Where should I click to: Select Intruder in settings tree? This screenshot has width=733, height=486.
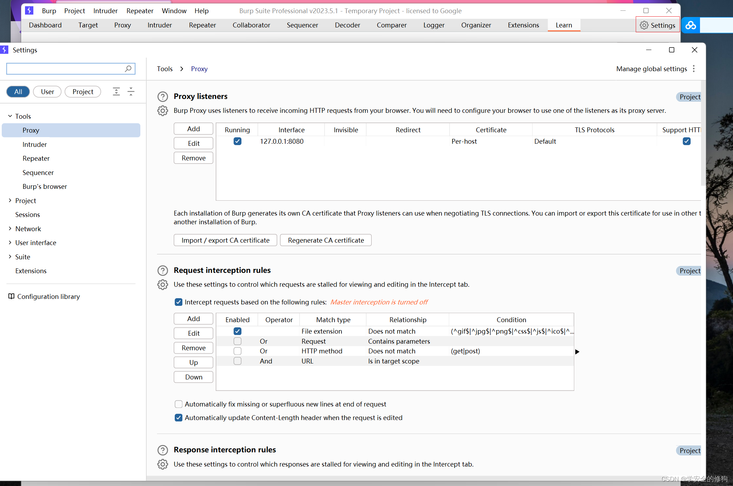click(35, 144)
